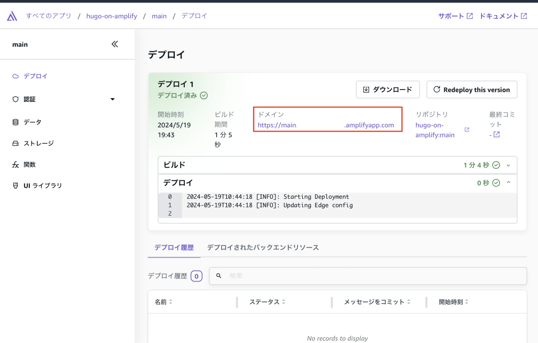538x343 pixels.
Task: Select the デプロイ履歴 tab
Action: 174,247
